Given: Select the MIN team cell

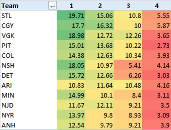Looking at the screenshot, I should tap(28, 95).
